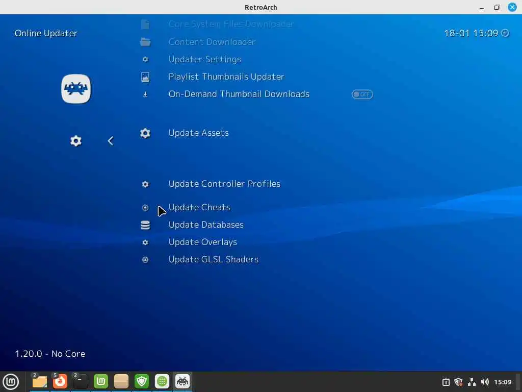The width and height of the screenshot is (522, 392).
Task: Click the round icon beside Update GLSL Shaders
Action: 145,260
